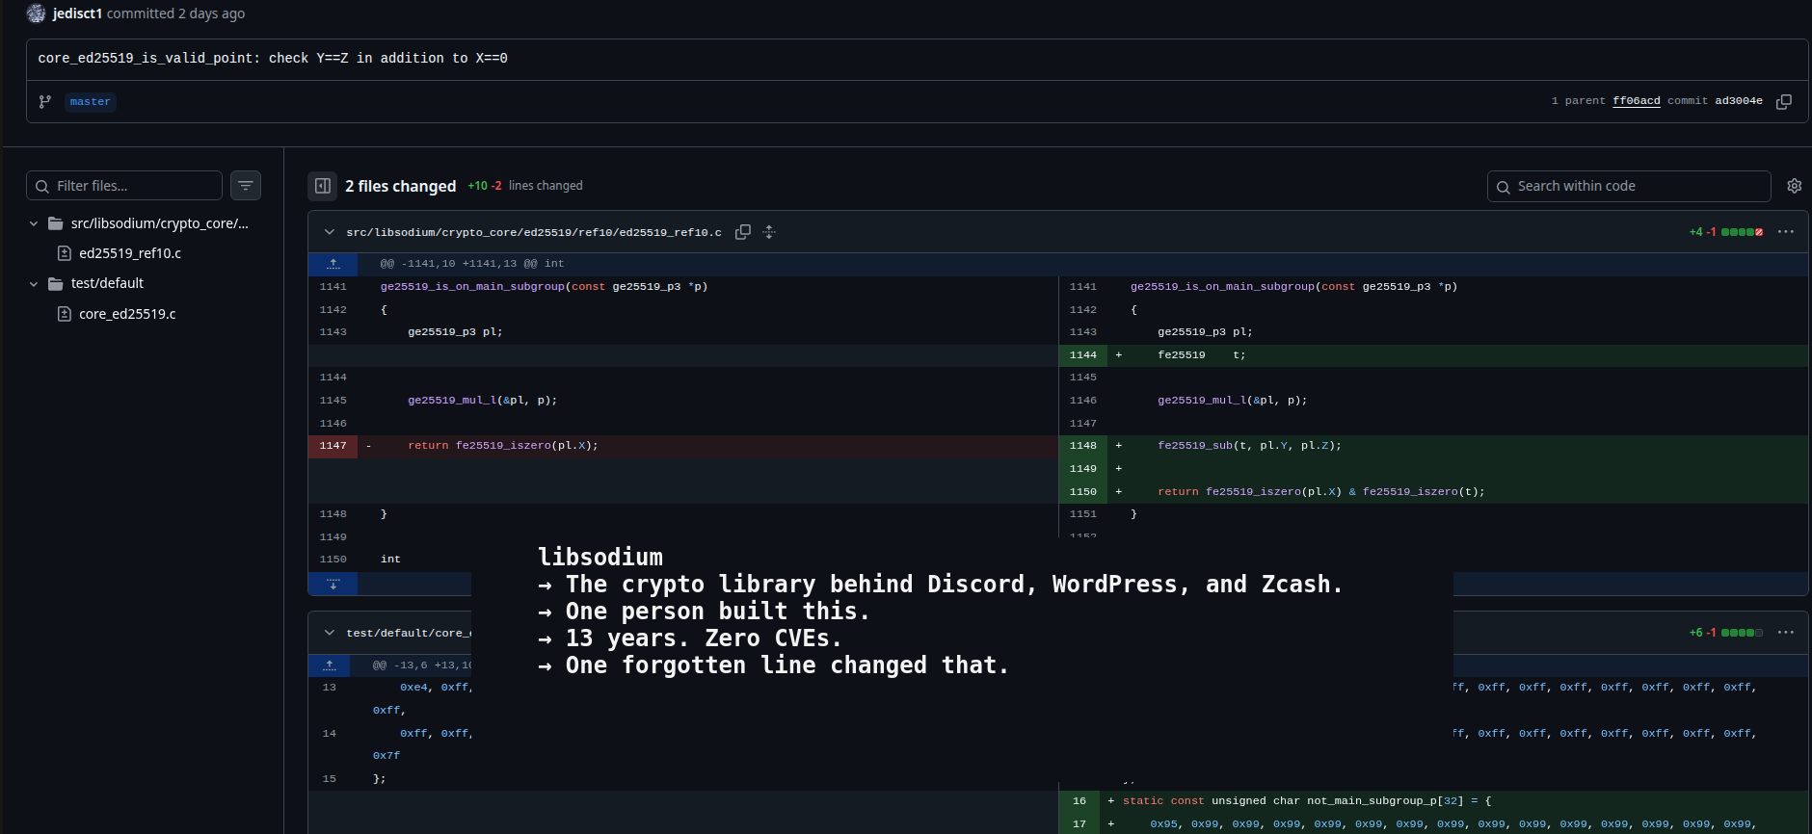This screenshot has height=834, width=1812.
Task: Open file filter options button
Action: (246, 185)
